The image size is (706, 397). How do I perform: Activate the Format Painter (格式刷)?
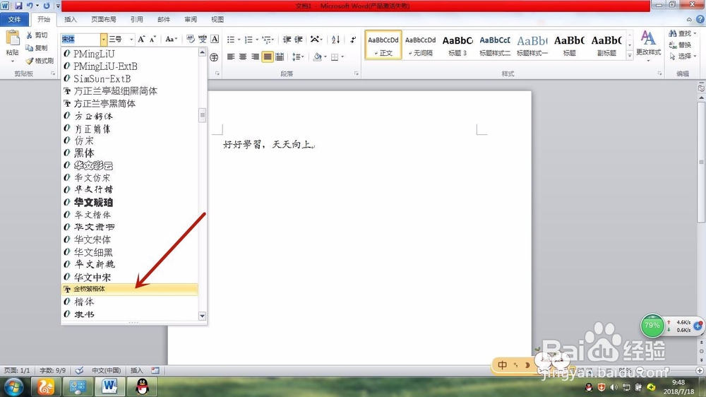[x=40, y=60]
